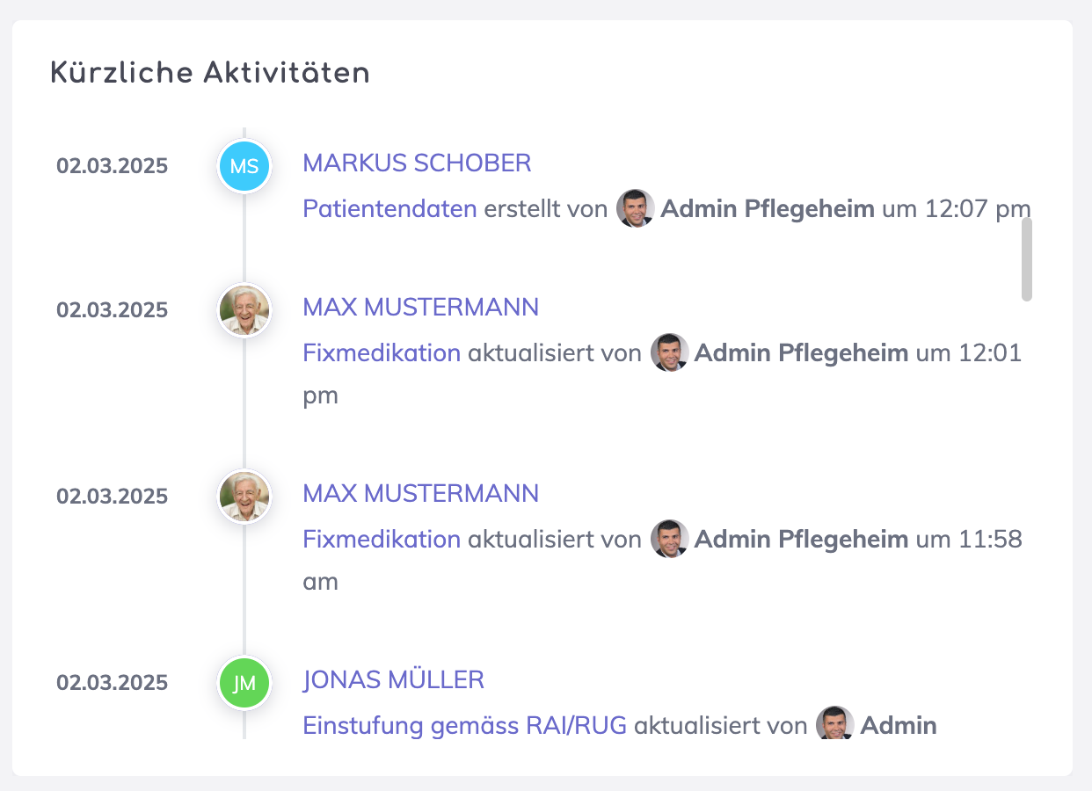The height and width of the screenshot is (791, 1092).
Task: Open MAX MUSTERMANN link above the 11:58 am entry
Action: [x=420, y=494]
